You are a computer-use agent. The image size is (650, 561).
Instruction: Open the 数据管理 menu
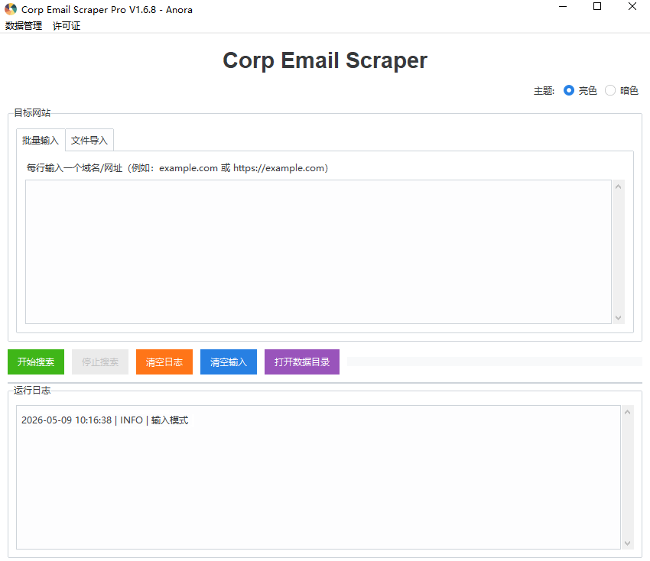pos(24,26)
